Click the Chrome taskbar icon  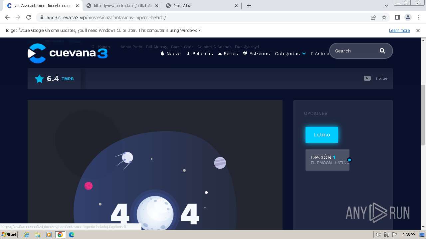coord(60,235)
